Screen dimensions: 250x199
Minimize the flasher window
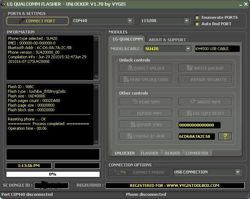click(x=240, y=5)
